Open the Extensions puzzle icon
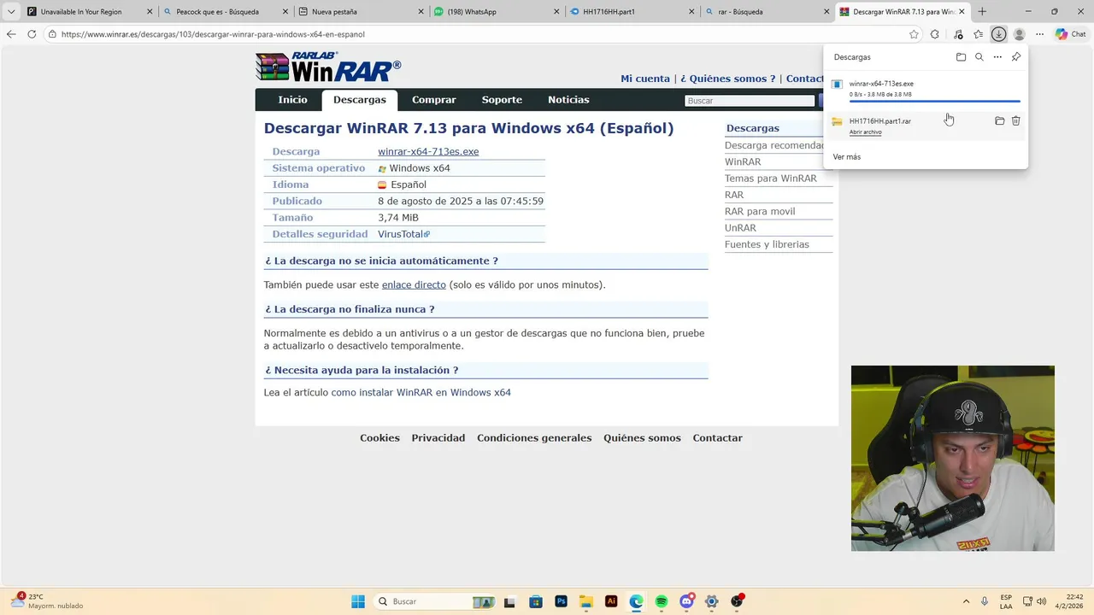Screen dimensions: 1094x615 (935, 34)
